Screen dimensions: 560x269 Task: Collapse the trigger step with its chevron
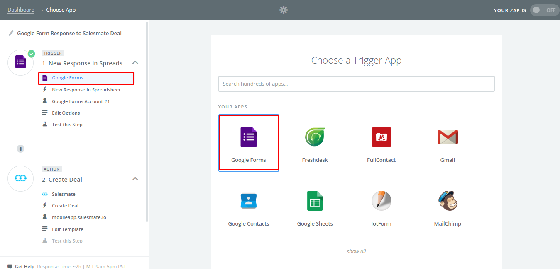click(135, 63)
